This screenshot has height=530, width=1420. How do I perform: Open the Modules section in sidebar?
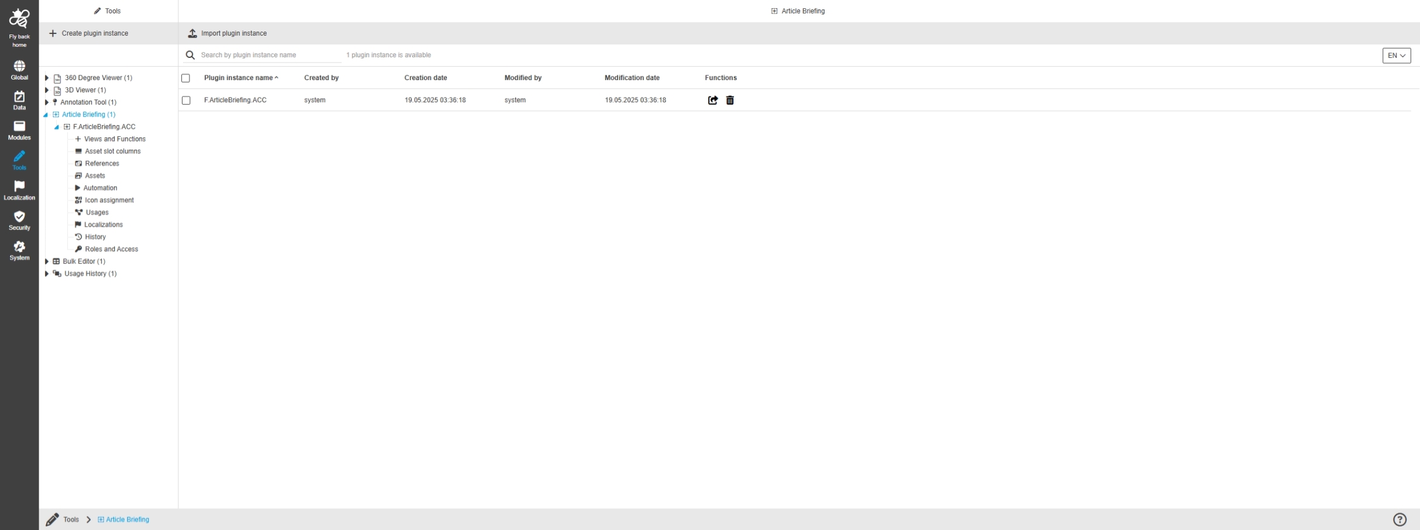pyautogui.click(x=19, y=130)
